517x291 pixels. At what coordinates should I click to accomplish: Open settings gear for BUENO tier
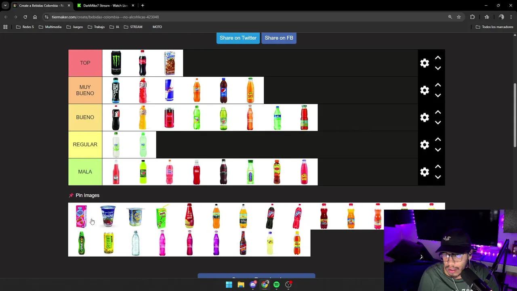click(425, 117)
